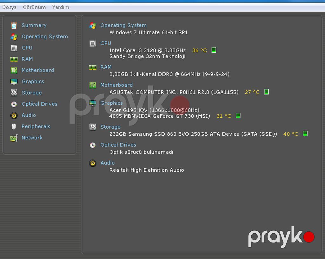Click 'Intel Core i3 2120 @ 3.30GHz' text
Viewport: 325px width, 259px height.
(x=148, y=50)
